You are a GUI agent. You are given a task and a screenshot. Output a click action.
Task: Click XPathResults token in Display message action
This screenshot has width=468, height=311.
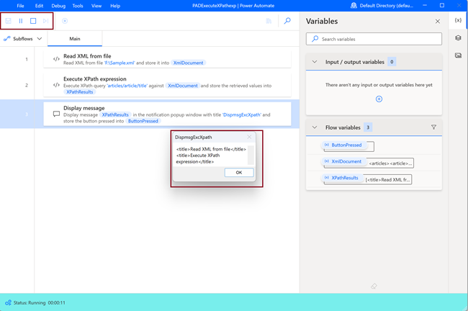[x=115, y=115]
